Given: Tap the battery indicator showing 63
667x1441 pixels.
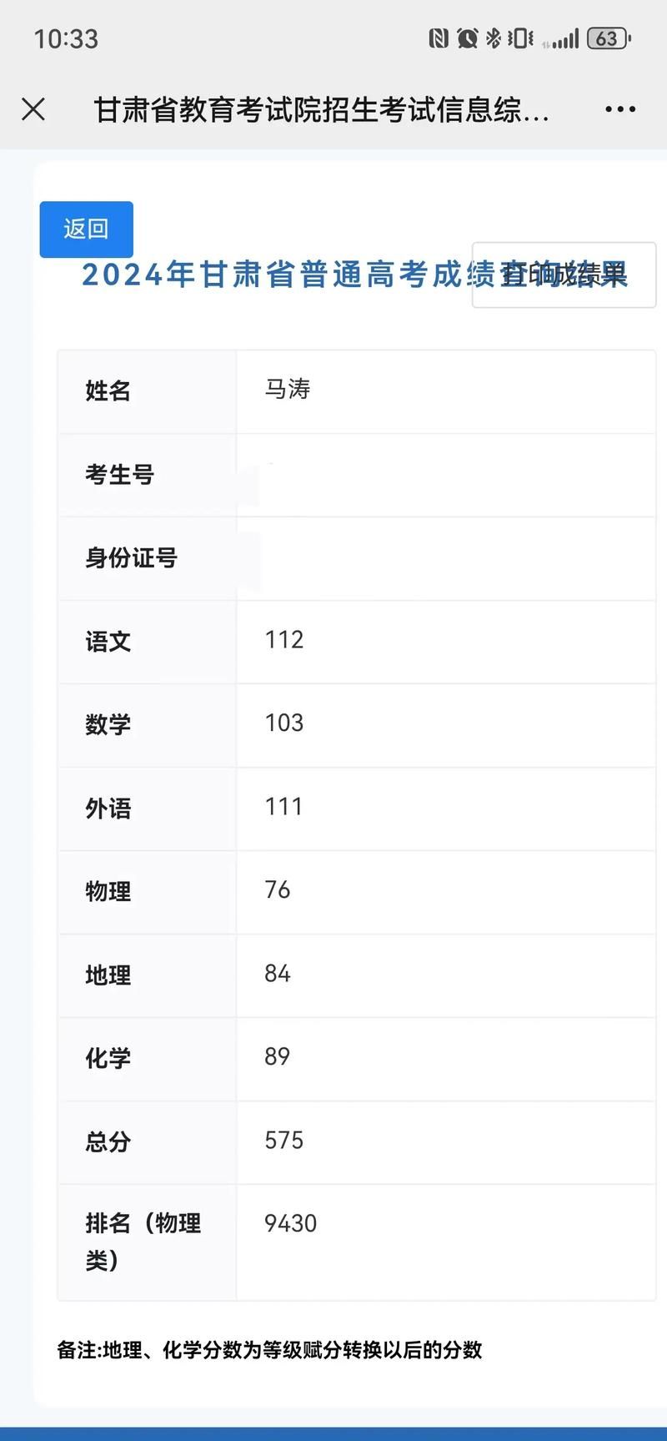Looking at the screenshot, I should (x=607, y=38).
